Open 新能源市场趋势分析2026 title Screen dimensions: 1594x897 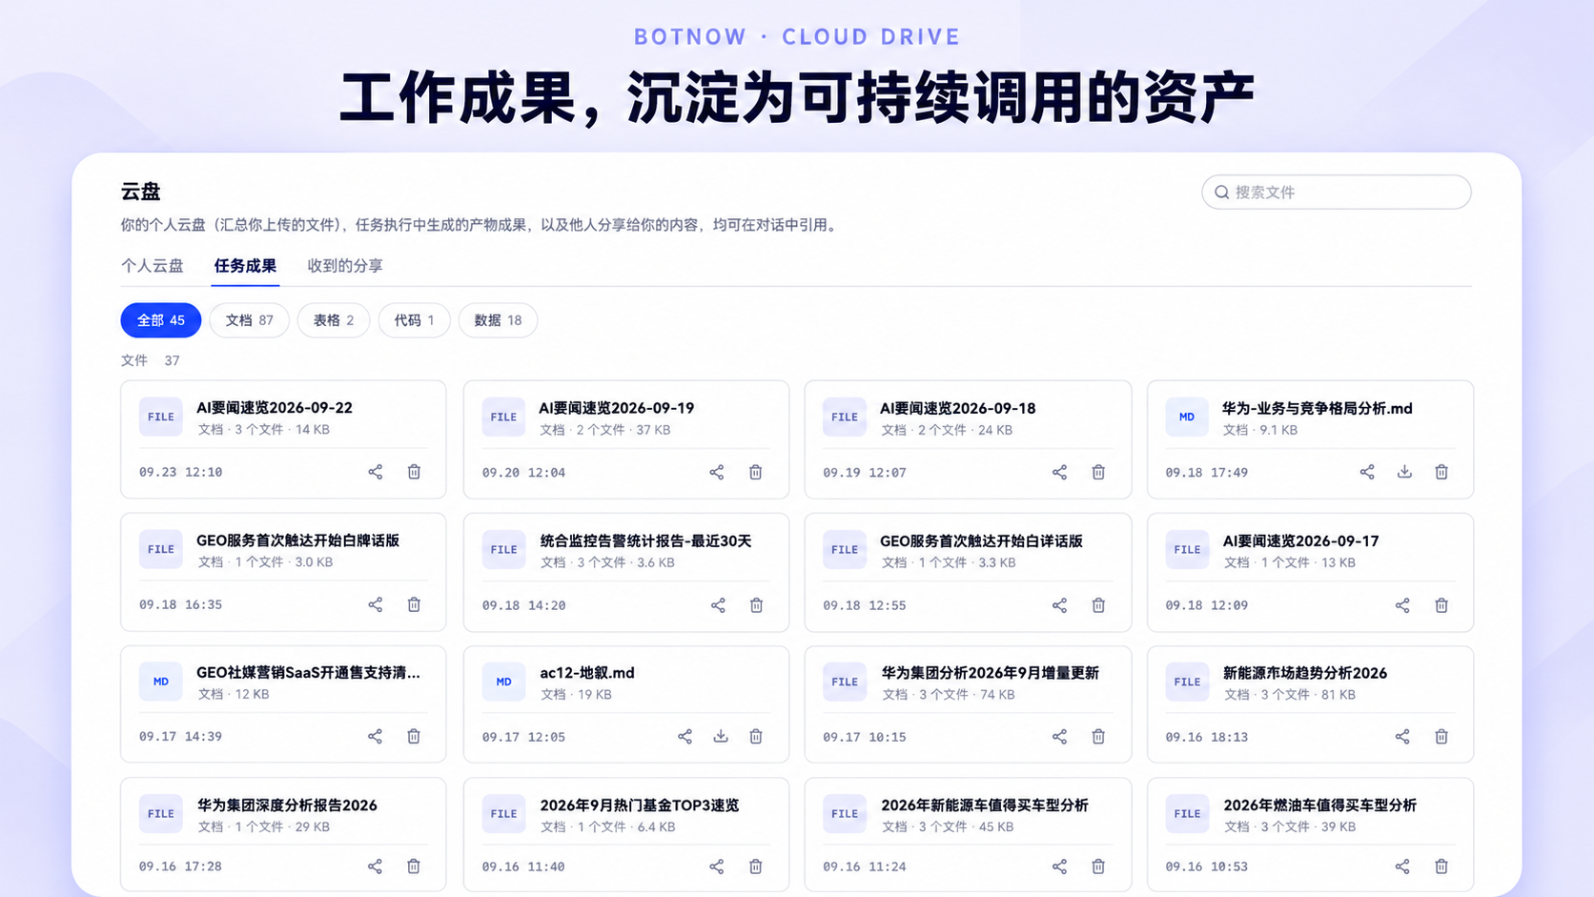(1305, 672)
